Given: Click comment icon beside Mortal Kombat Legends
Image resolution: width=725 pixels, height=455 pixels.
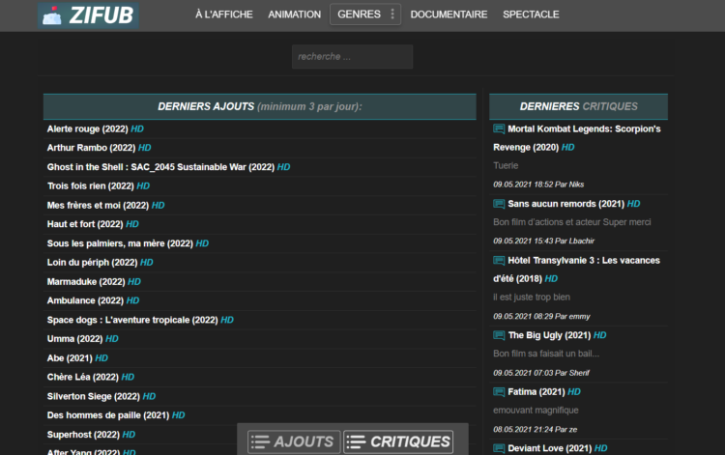Looking at the screenshot, I should point(499,128).
